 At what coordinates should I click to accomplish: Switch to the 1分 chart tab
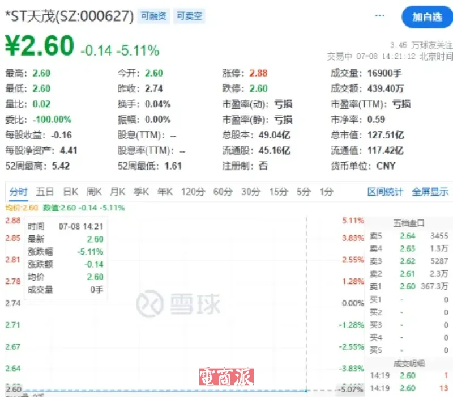pos(327,192)
